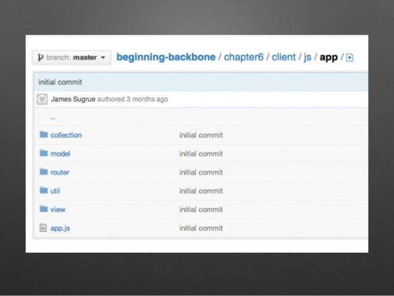Open the js breadcrumb link
This screenshot has height=296, width=394.
point(308,57)
